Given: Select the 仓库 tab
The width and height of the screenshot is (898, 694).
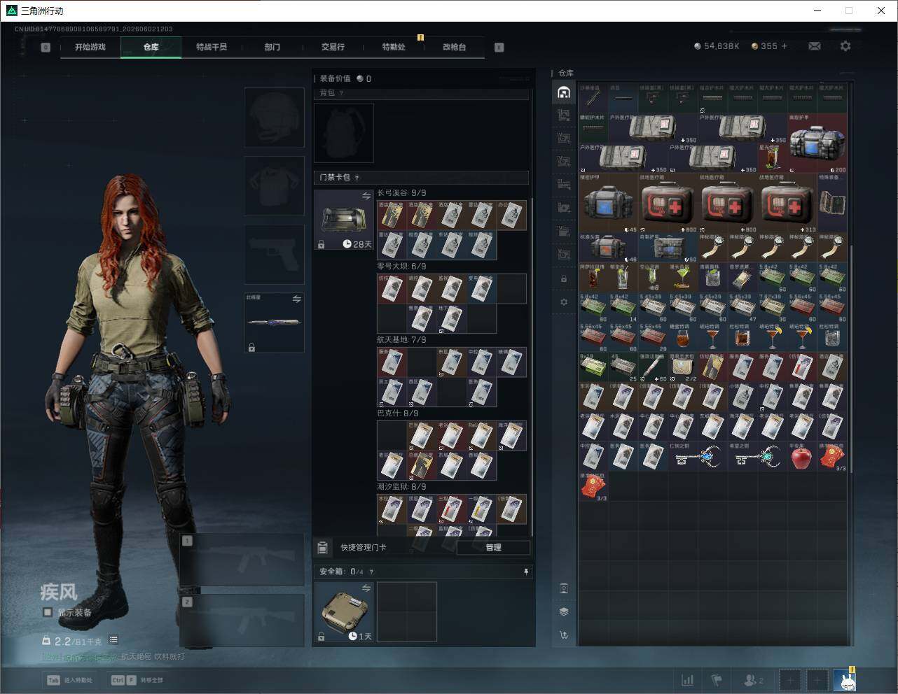Looking at the screenshot, I should click(x=151, y=47).
